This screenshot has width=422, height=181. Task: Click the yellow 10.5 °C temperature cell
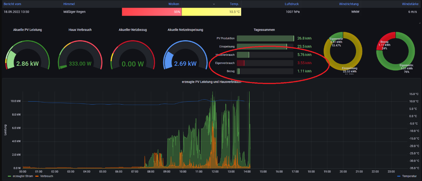point(211,12)
